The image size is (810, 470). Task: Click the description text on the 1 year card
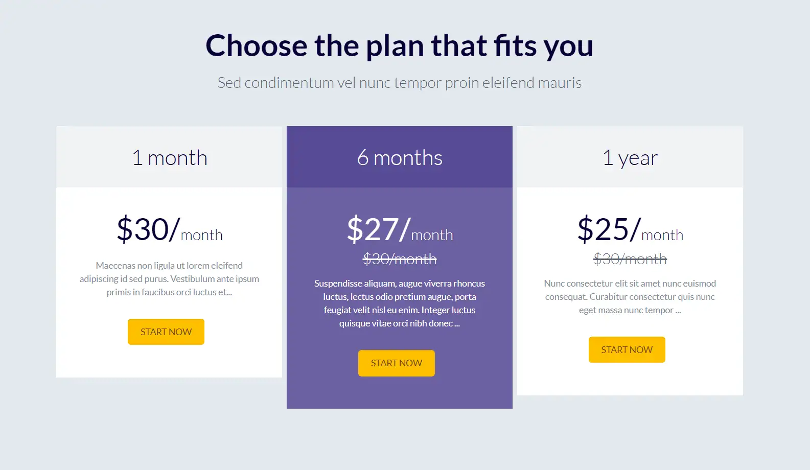(x=630, y=296)
